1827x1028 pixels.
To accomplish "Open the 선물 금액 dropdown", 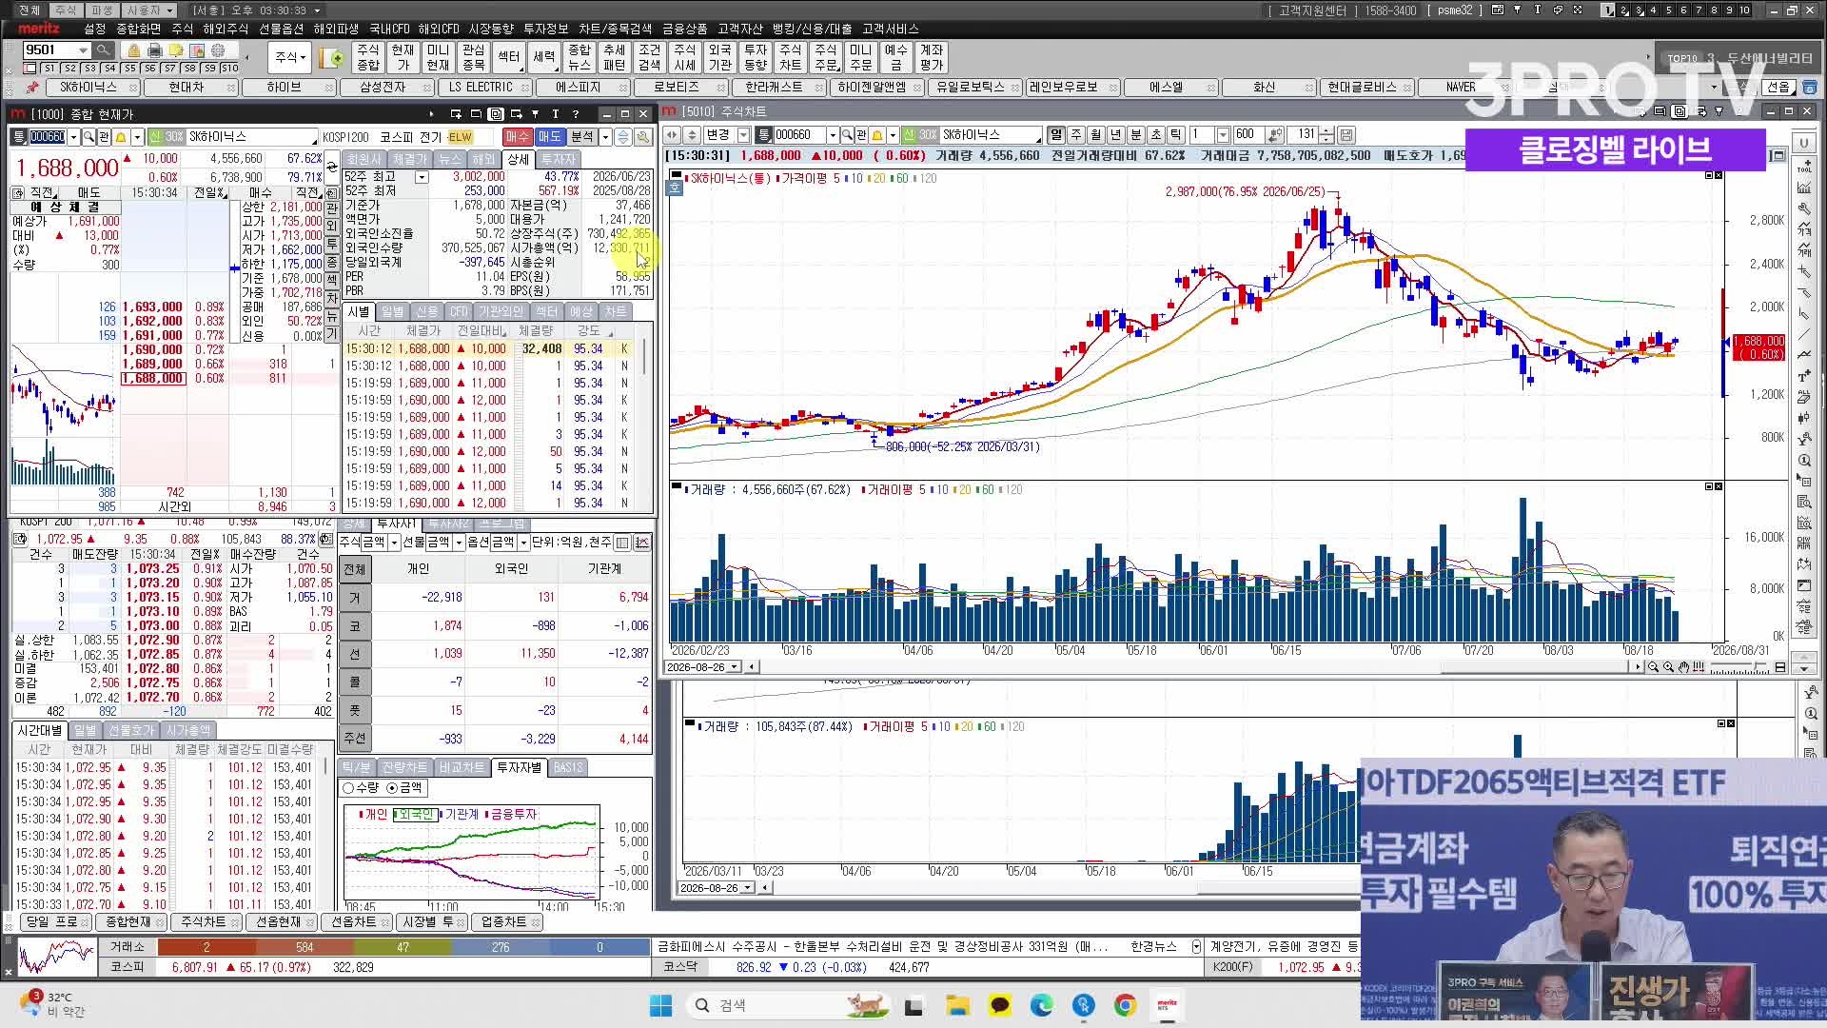I will point(459,543).
